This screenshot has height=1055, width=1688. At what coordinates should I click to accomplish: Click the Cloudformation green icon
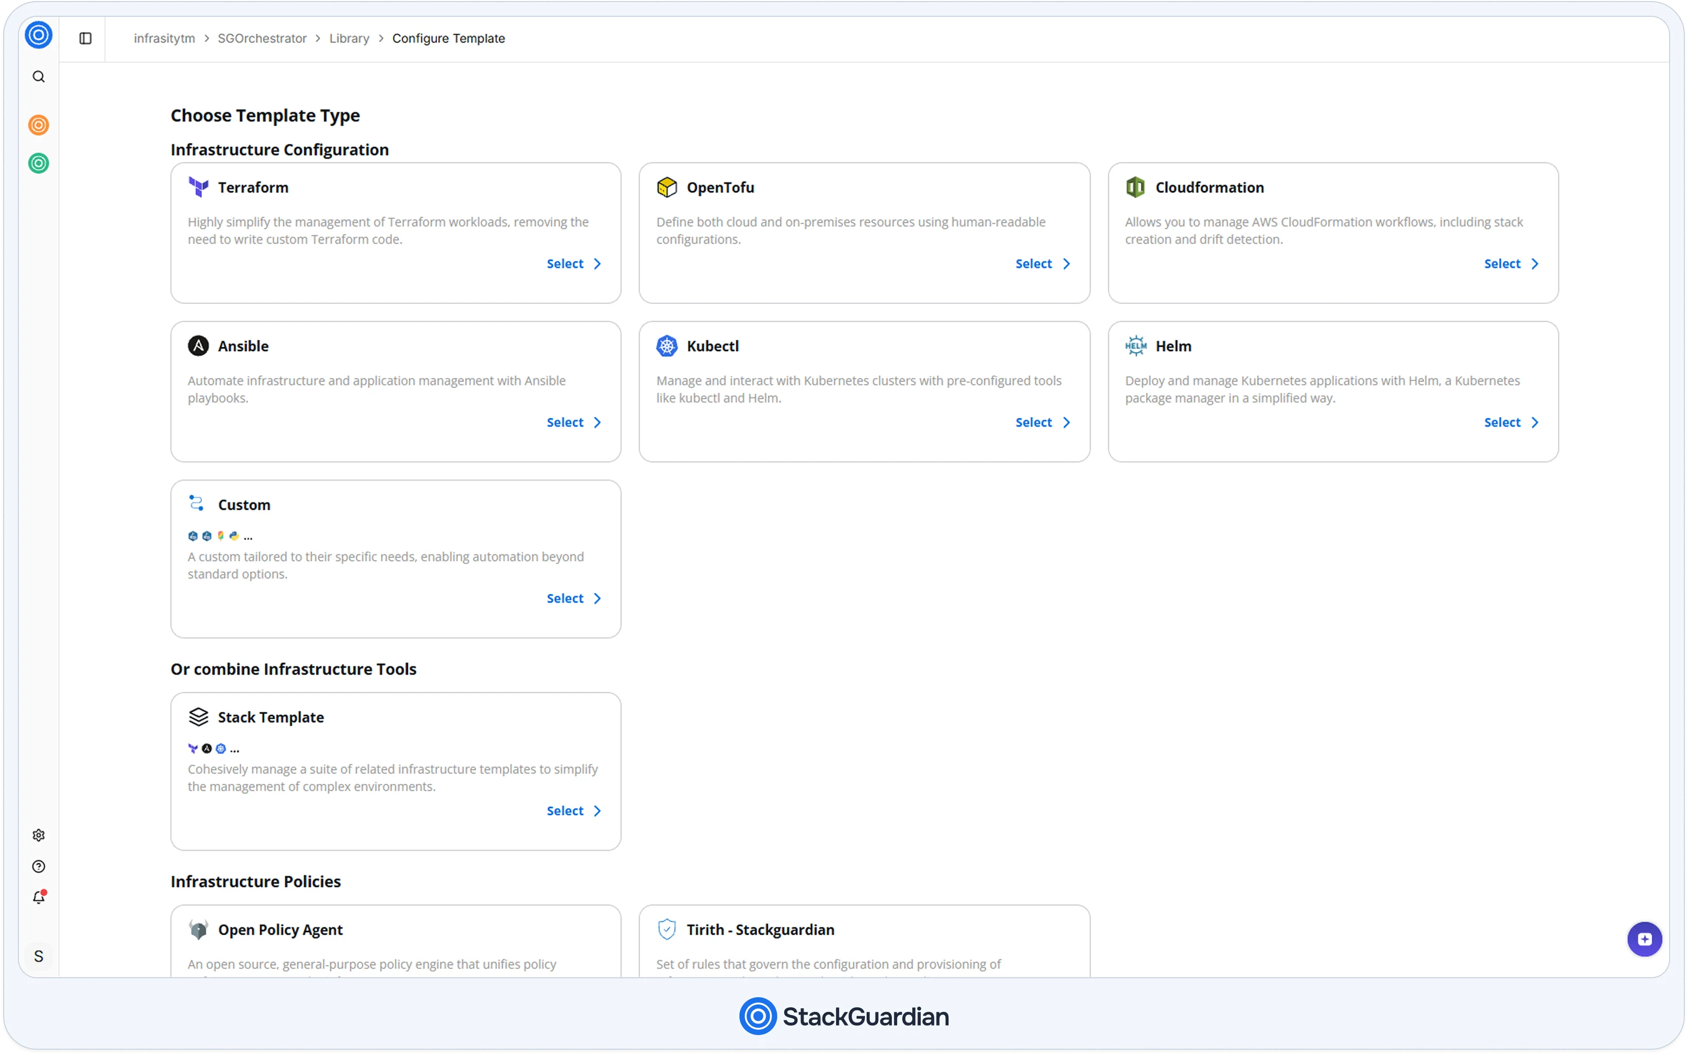point(1135,187)
